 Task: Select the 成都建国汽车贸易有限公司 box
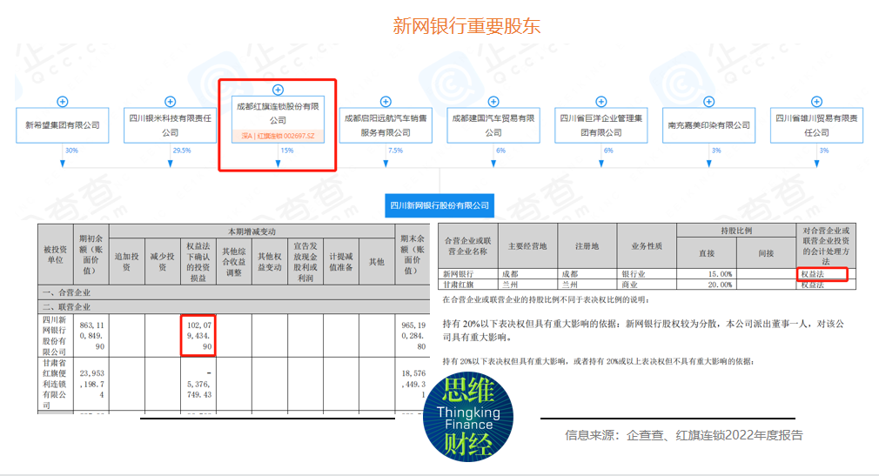point(493,125)
